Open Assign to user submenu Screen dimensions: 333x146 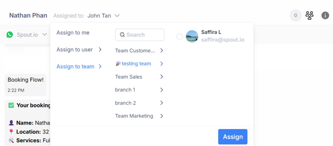(x=79, y=49)
